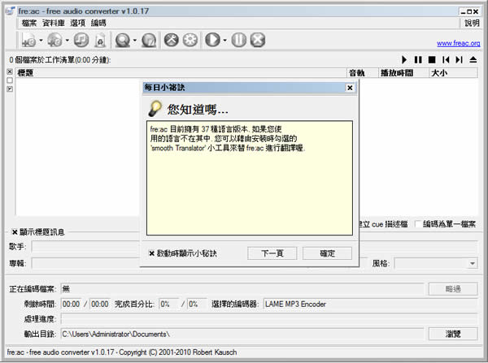Toggle 顯示標題訊息 checkbox
The image size is (488, 363).
click(15, 231)
